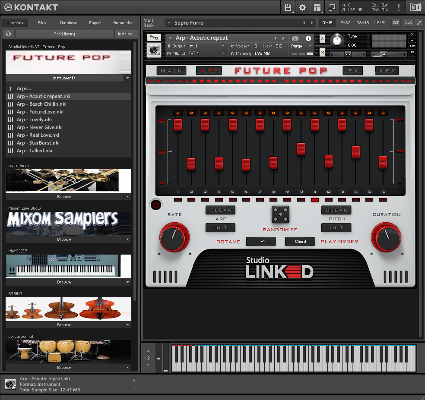Toggle step 1 pitch indicator
The image size is (425, 400).
click(x=178, y=200)
